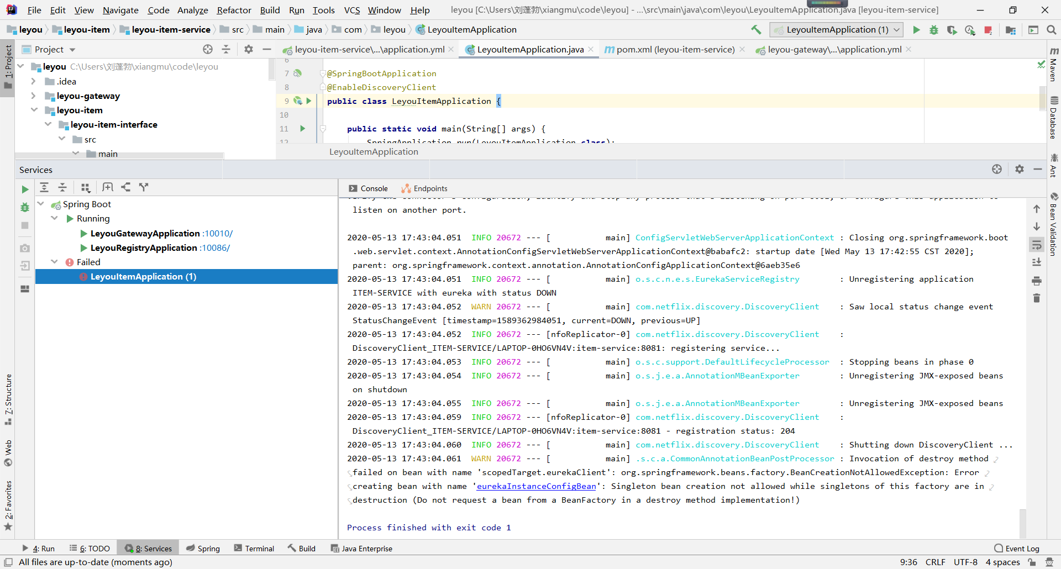
Task: Go down the stack trace in console
Action: click(x=1037, y=226)
